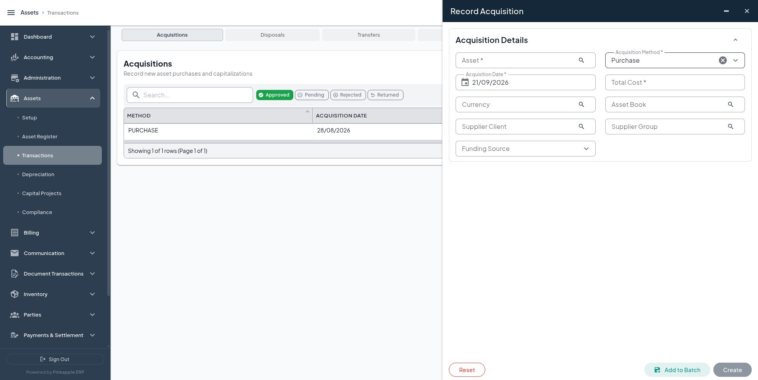This screenshot has width=758, height=380.
Task: Click the Parties people icon
Action: pos(15,315)
